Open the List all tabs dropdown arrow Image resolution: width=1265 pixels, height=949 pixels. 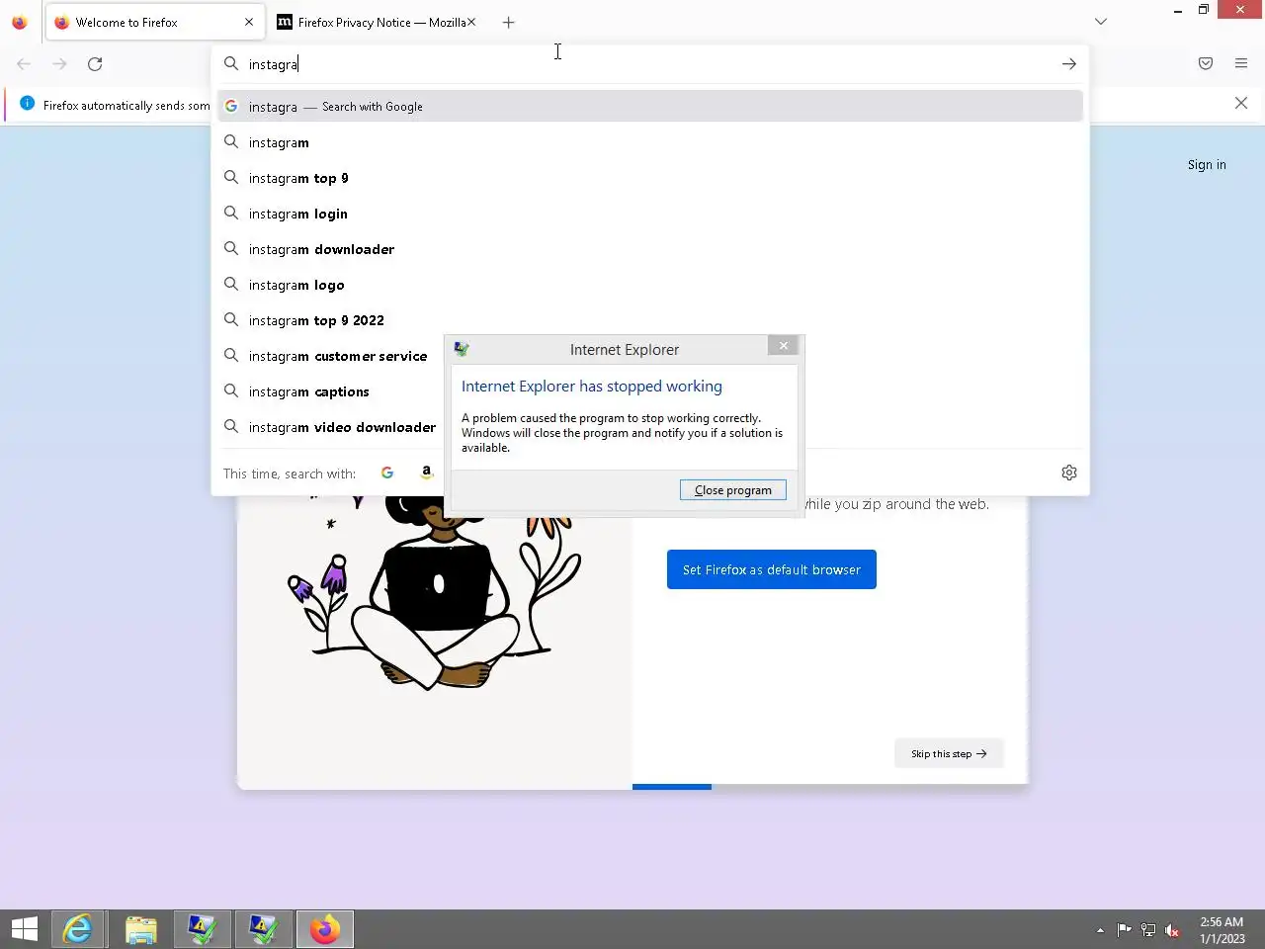[x=1101, y=22]
